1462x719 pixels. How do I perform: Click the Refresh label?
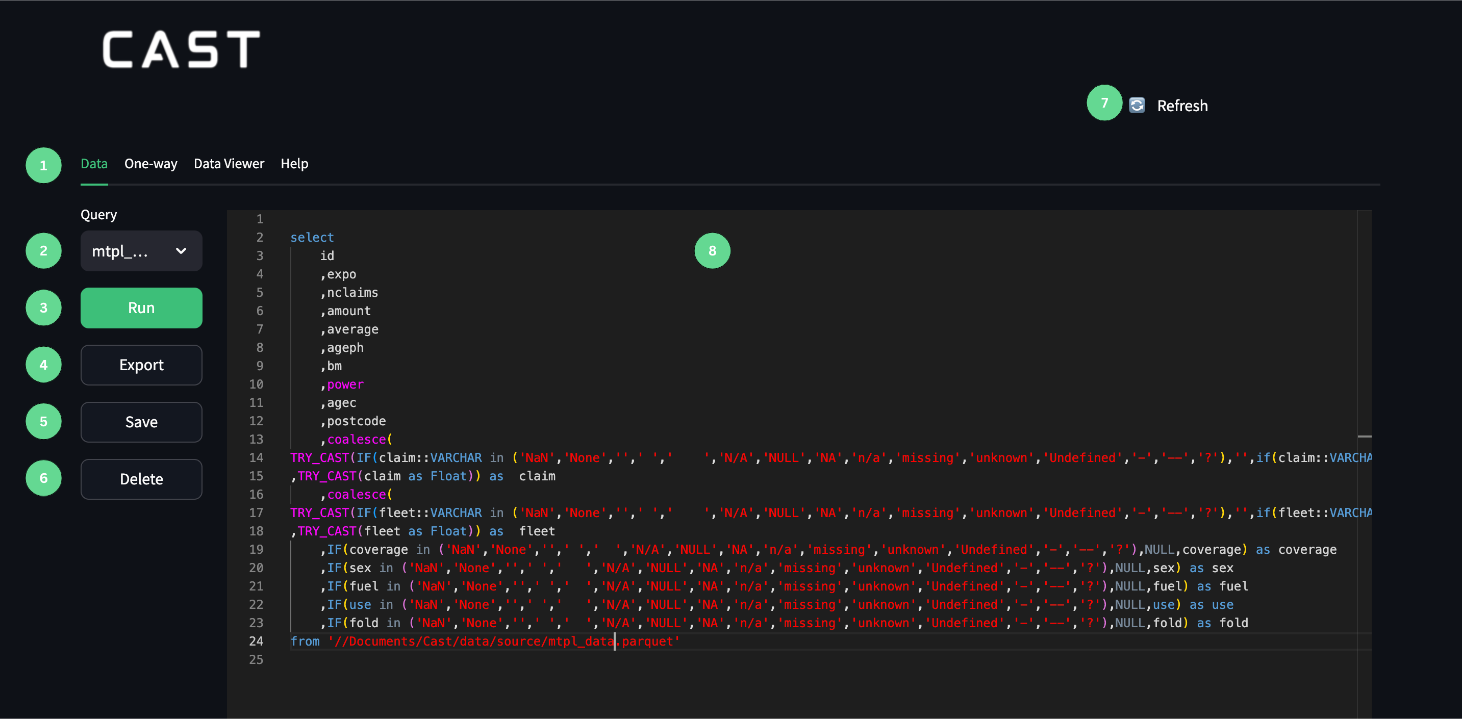point(1182,106)
